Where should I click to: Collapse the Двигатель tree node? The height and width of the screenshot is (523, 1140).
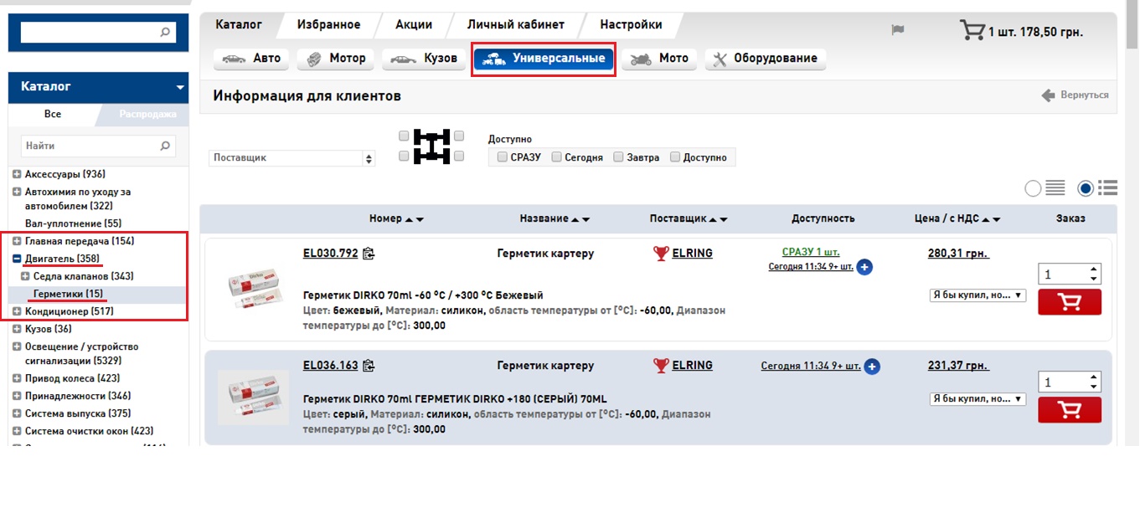point(17,259)
